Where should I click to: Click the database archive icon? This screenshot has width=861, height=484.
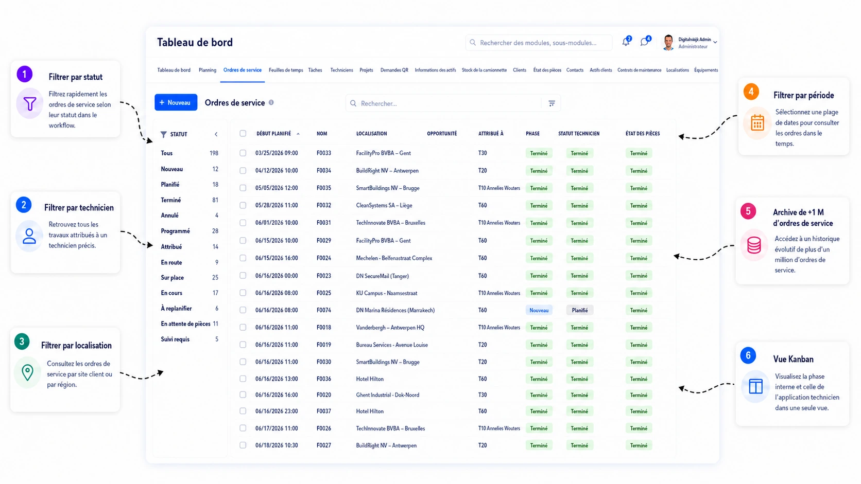pyautogui.click(x=754, y=245)
